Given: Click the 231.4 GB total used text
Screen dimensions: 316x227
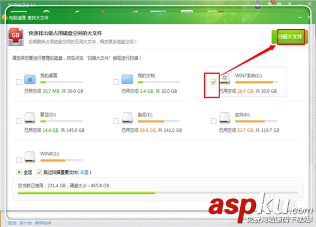Looking at the screenshot, I should pyautogui.click(x=56, y=185).
